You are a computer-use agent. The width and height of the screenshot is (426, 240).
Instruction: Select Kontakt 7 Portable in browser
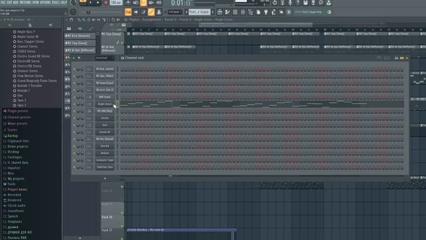29,86
